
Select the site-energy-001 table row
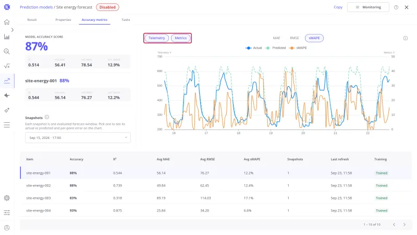[x=216, y=173]
